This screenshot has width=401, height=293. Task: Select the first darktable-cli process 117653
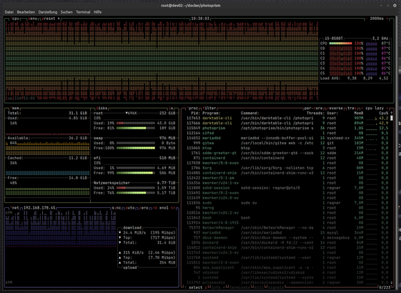[287, 118]
